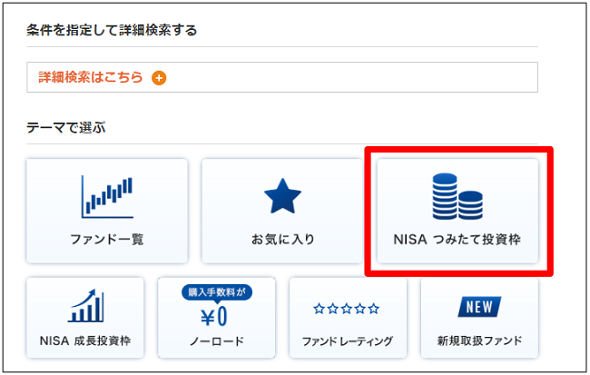Click the stacked coins icon for NISA つみたて投資枠

457,196
